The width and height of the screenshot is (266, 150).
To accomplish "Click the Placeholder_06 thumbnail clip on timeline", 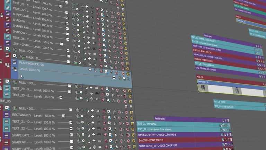I will [x=203, y=89].
